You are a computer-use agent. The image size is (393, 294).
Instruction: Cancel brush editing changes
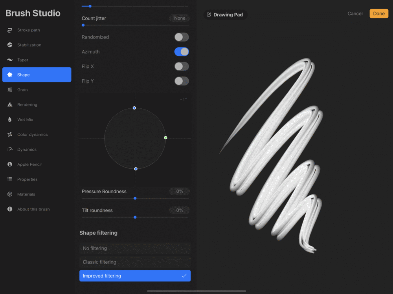point(354,13)
